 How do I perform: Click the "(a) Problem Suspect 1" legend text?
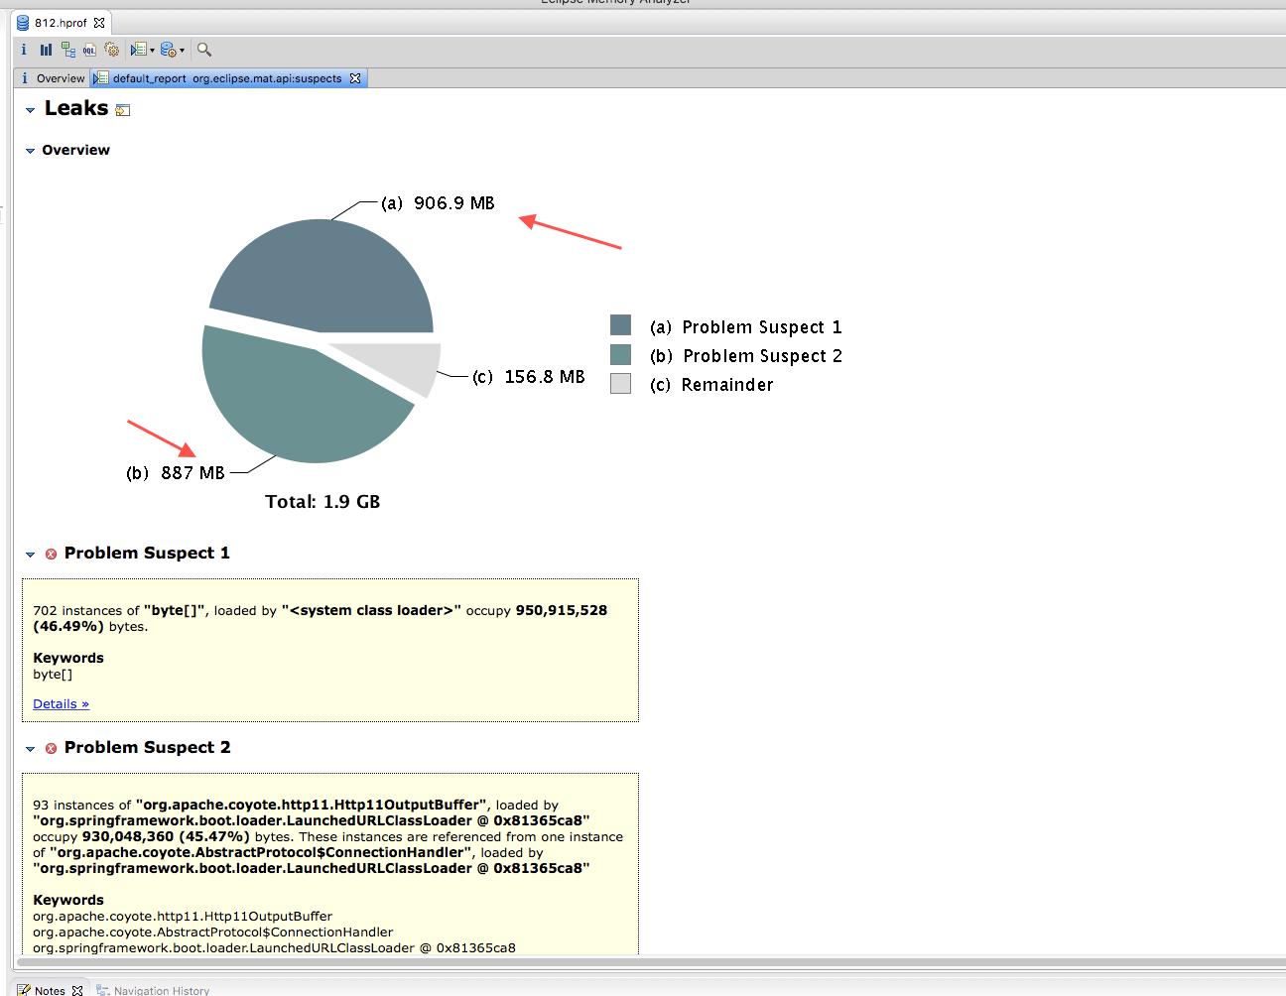coord(746,327)
